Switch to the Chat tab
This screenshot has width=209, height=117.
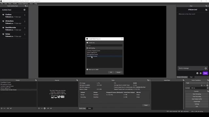point(191,77)
